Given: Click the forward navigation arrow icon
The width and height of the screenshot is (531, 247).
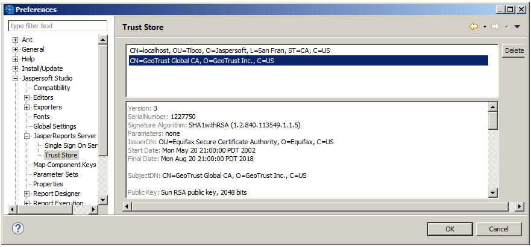Looking at the screenshot, I should [495, 26].
